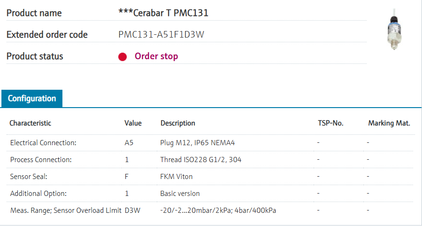Click the TSP-No. column header
This screenshot has width=422, height=226.
point(330,123)
